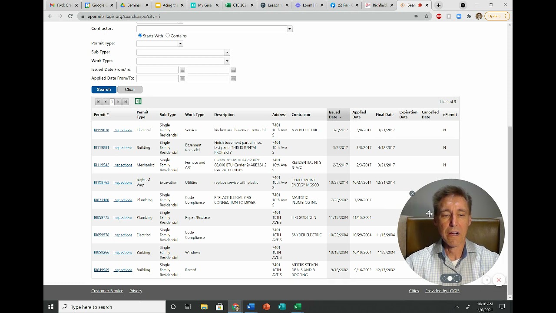The width and height of the screenshot is (556, 313).
Task: Close the webcam bubble overlay
Action: [x=412, y=193]
